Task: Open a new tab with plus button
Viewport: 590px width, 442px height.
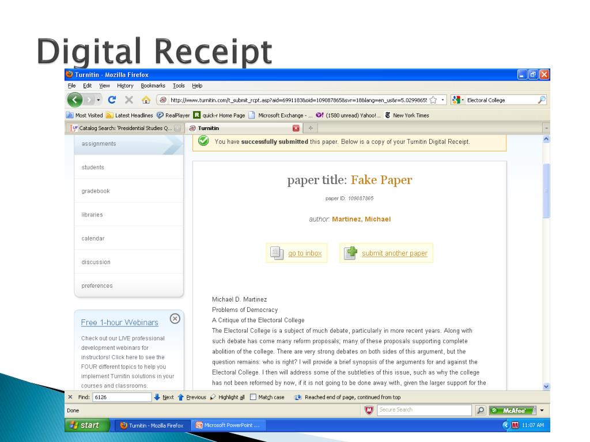Action: 311,128
